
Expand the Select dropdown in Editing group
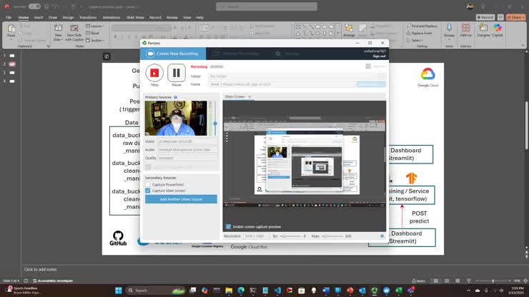click(x=415, y=41)
